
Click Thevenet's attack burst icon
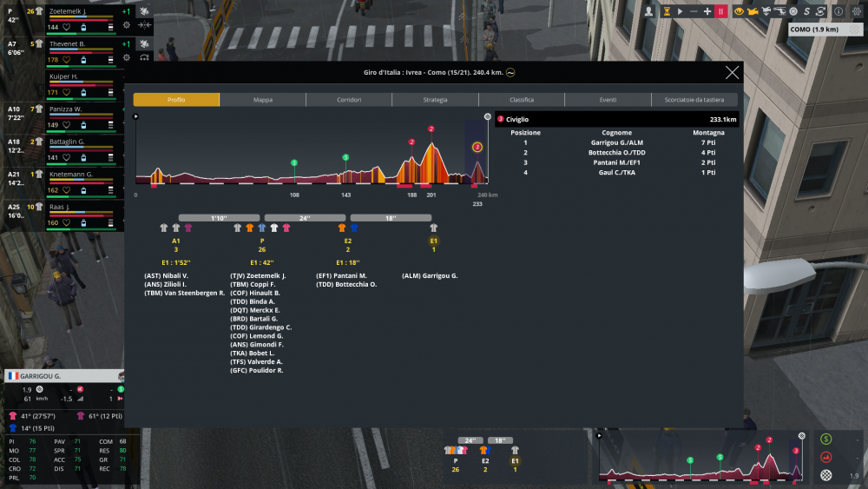click(x=144, y=43)
